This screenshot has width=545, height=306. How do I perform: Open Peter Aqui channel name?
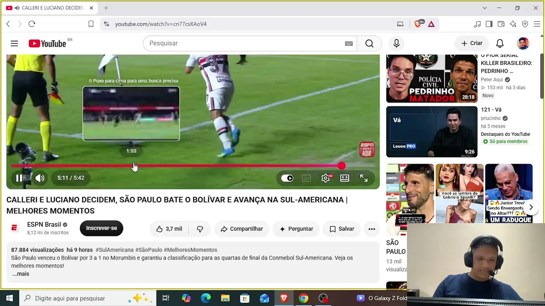(492, 79)
